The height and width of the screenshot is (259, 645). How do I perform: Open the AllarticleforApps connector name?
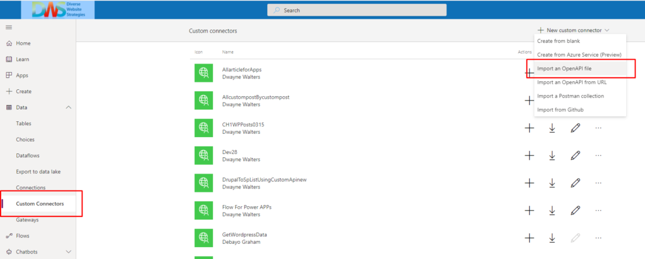click(242, 70)
